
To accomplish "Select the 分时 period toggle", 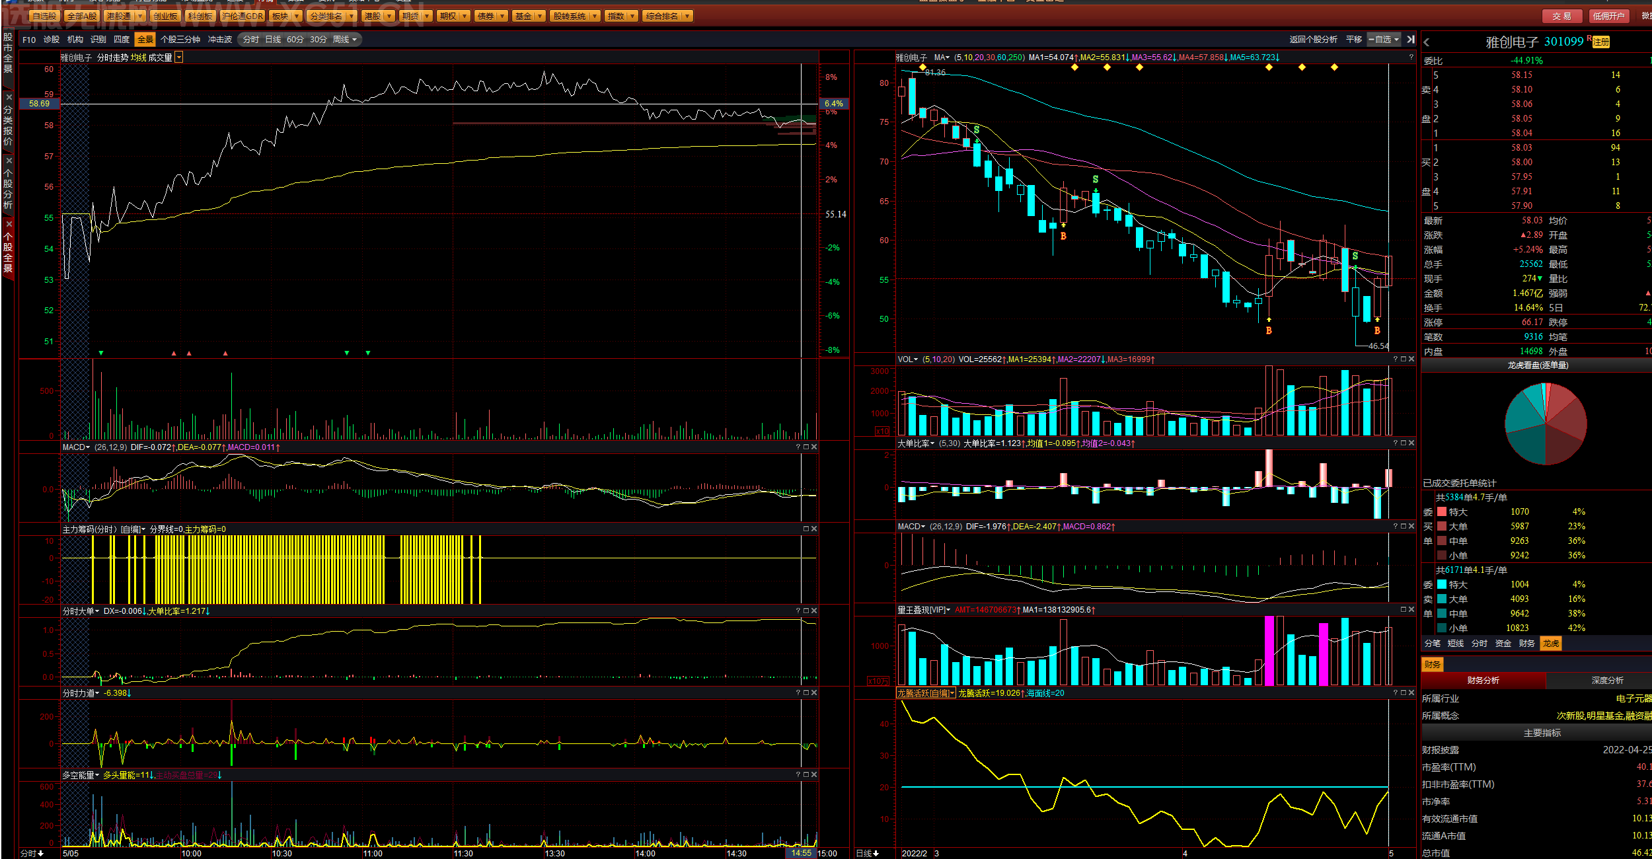I will 251,40.
